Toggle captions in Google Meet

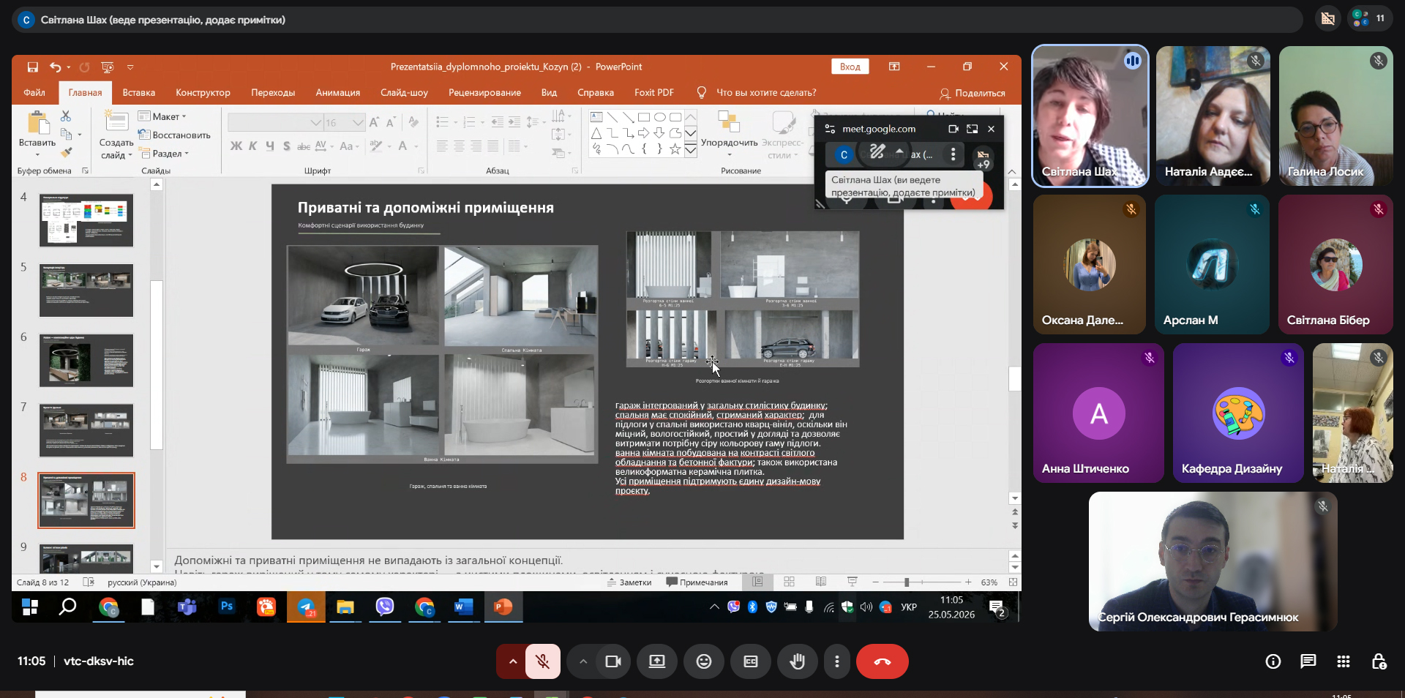coord(751,661)
